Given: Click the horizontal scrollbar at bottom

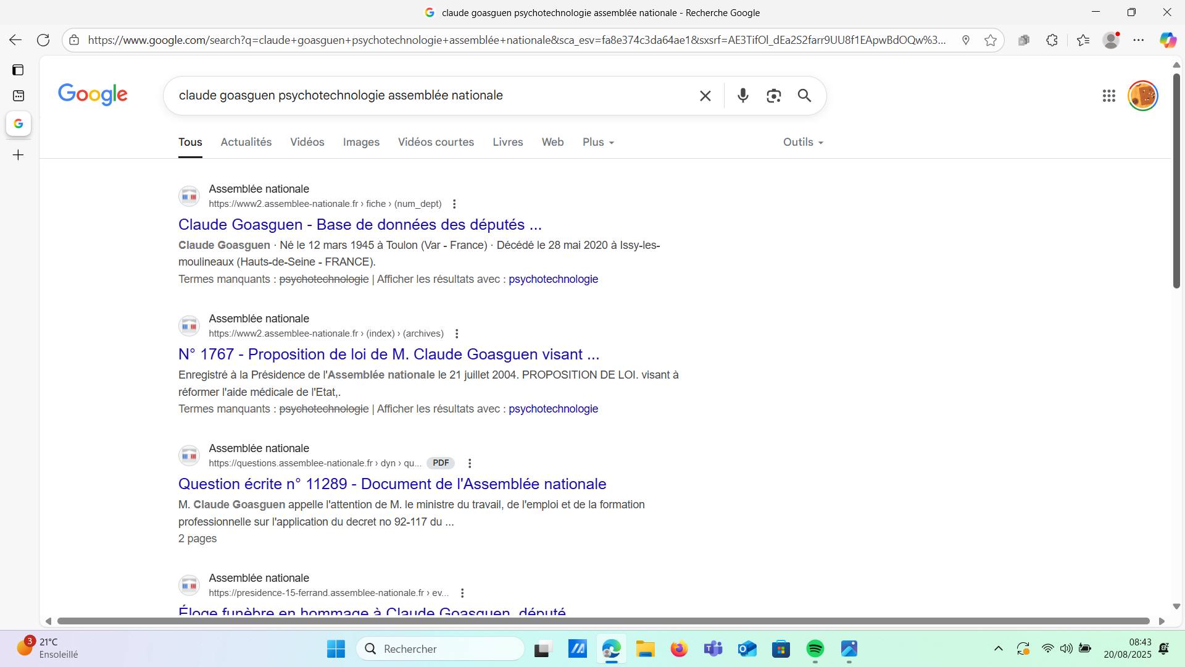Looking at the screenshot, I should point(603,621).
